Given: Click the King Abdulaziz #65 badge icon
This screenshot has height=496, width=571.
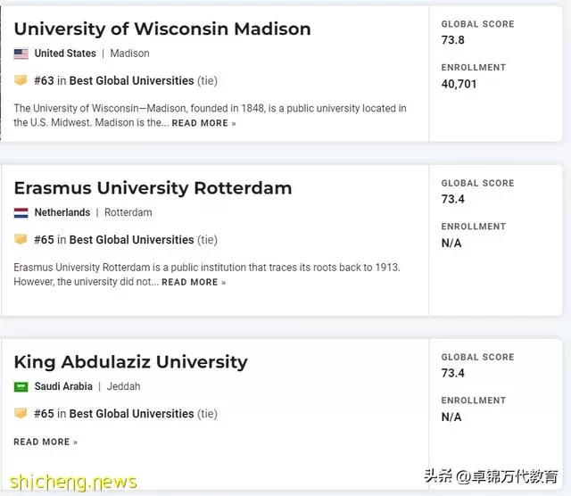Looking at the screenshot, I should [21, 413].
